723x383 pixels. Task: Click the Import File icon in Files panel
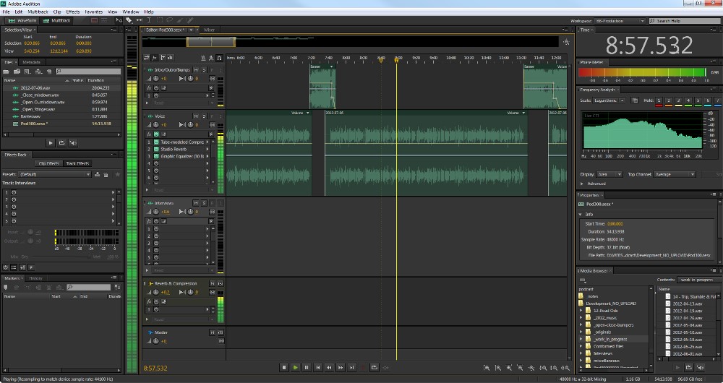pyautogui.click(x=17, y=72)
